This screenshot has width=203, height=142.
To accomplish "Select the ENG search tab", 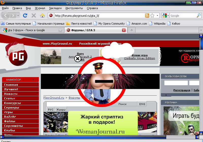I will point(142,104).
